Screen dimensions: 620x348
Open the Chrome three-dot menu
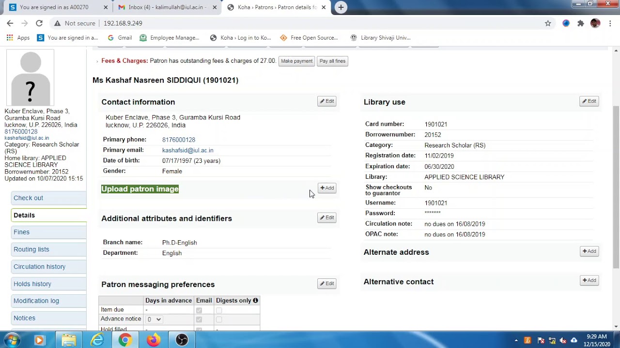[x=610, y=23]
